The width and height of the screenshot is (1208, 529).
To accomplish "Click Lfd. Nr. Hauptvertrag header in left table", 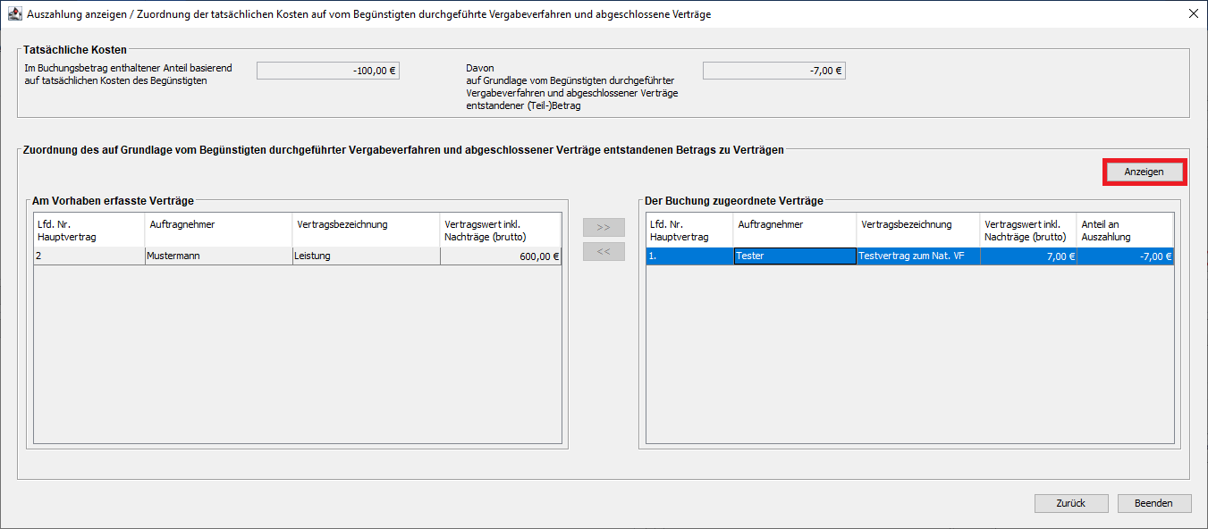I will pyautogui.click(x=89, y=231).
